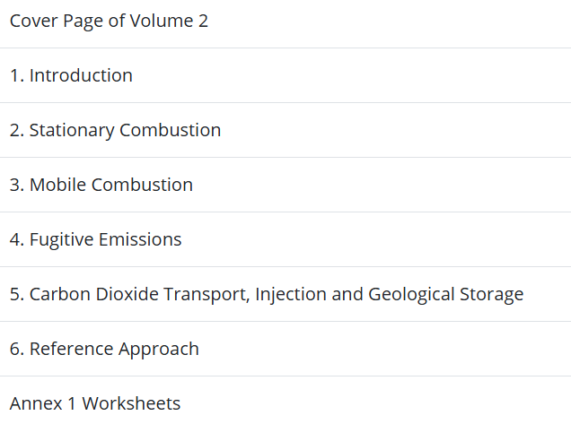The image size is (571, 424).
Task: Go to 4. Fugitive Emissions chapter
Action: [x=95, y=239]
